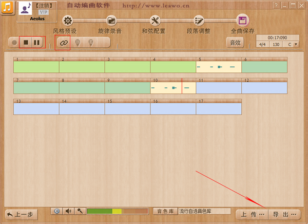308x224 pixels.
Task: Click the 4/4 time signature field
Action: point(262,45)
